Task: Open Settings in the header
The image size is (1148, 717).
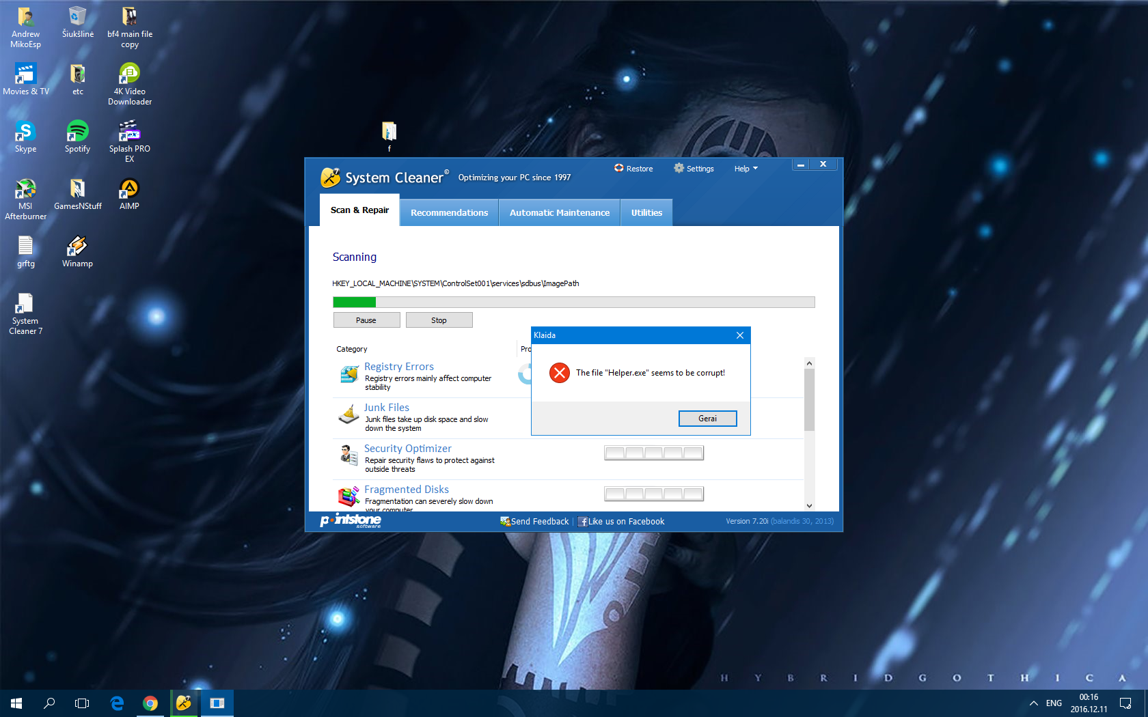Action: [694, 169]
